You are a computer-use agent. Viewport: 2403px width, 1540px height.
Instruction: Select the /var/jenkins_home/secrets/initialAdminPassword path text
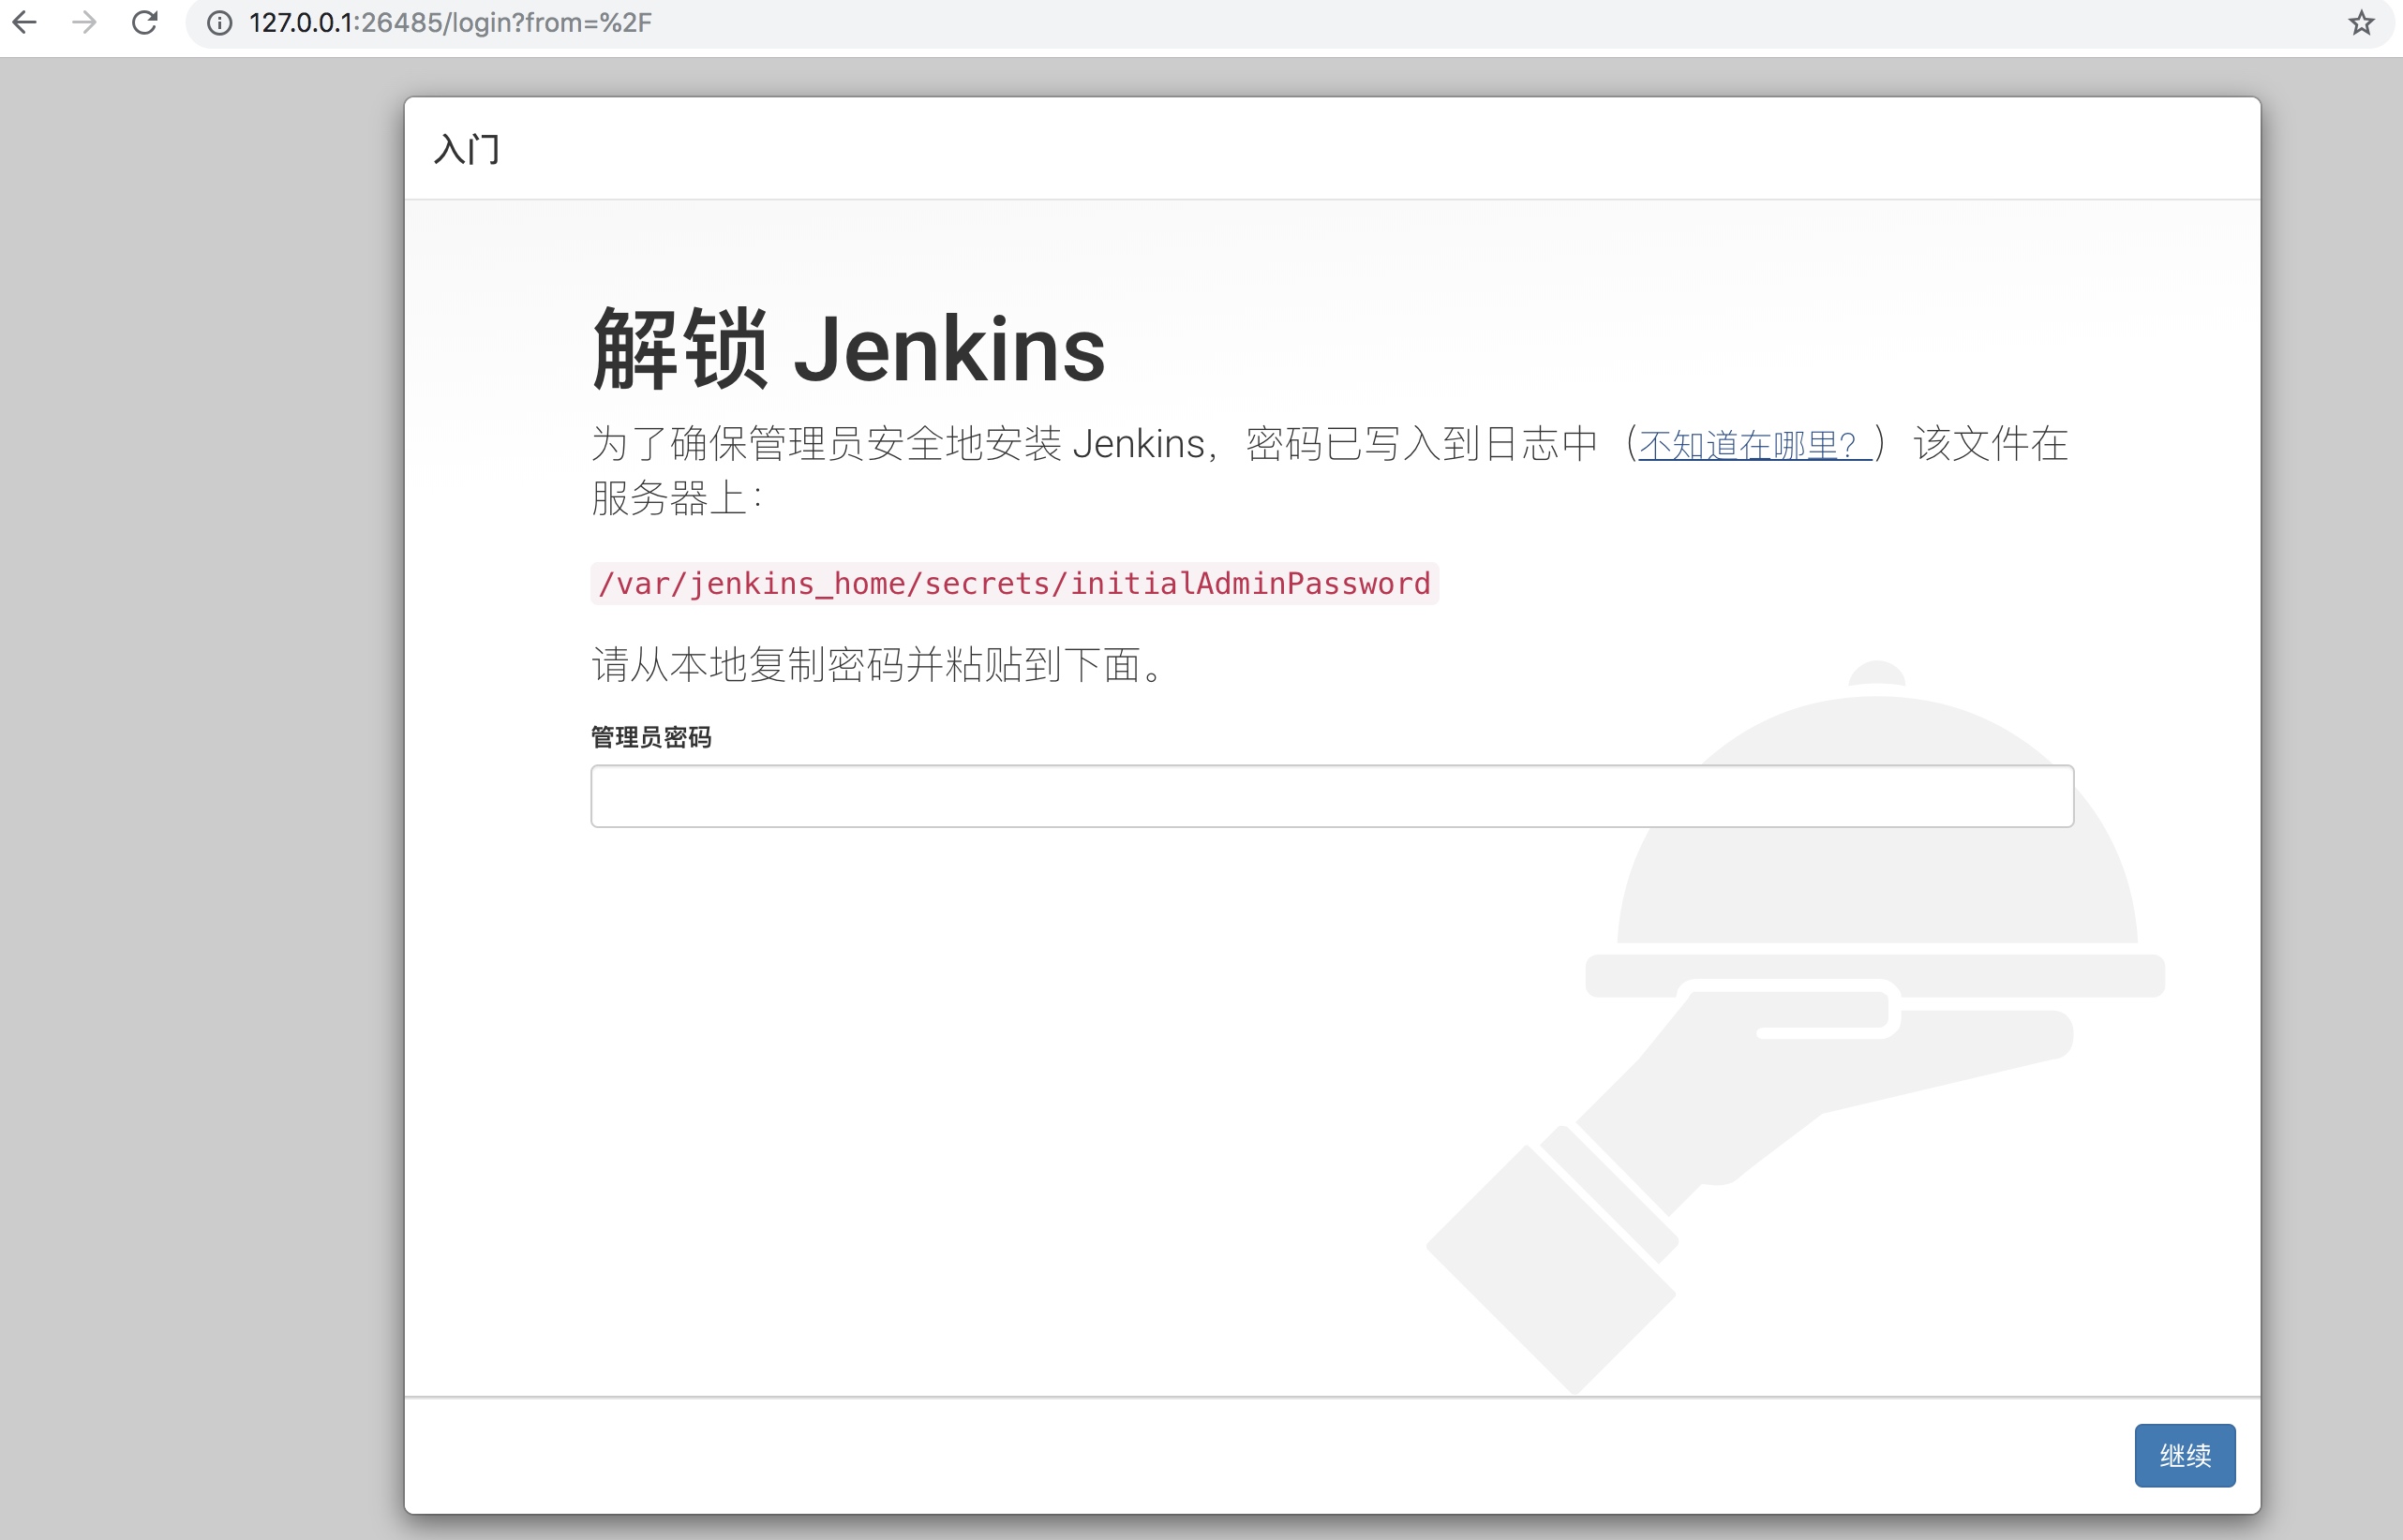(1014, 583)
